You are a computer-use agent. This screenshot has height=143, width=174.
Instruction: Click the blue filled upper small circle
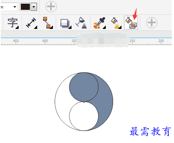coord(84,87)
